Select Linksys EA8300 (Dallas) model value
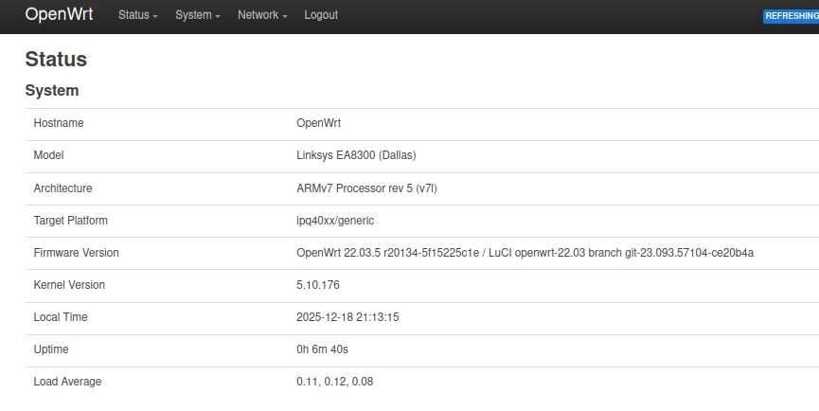The width and height of the screenshot is (819, 411). 356,155
